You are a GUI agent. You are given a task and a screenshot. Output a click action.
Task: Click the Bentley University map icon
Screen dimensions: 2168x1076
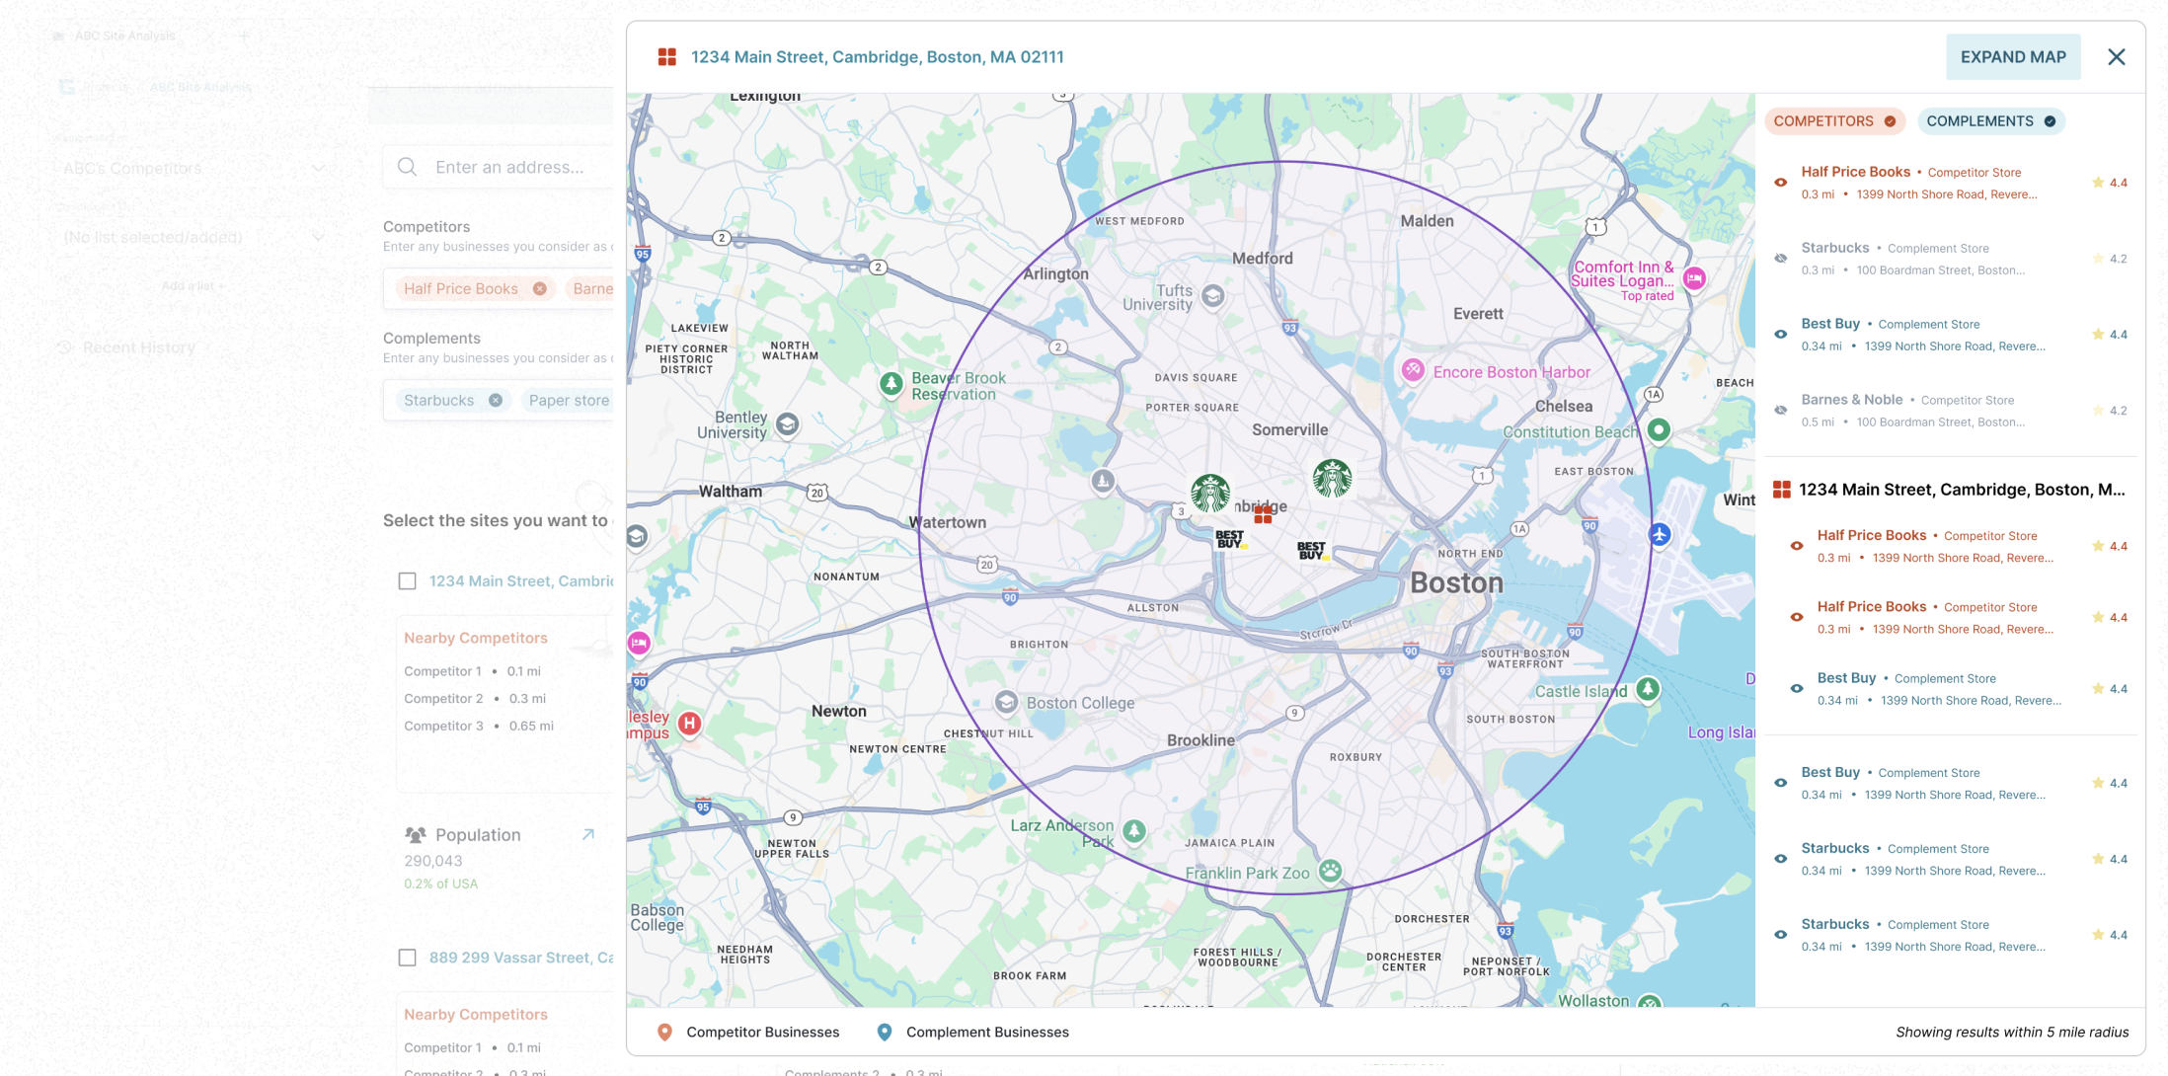point(787,424)
